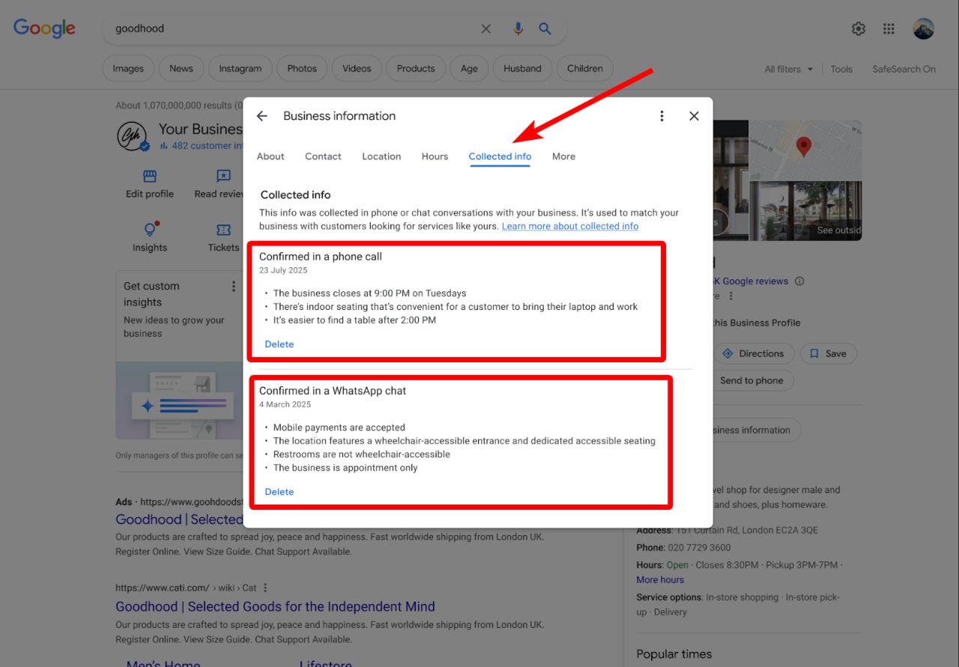Viewport: 959px width, 667px height.
Task: Filter results by Photos
Action: (302, 68)
